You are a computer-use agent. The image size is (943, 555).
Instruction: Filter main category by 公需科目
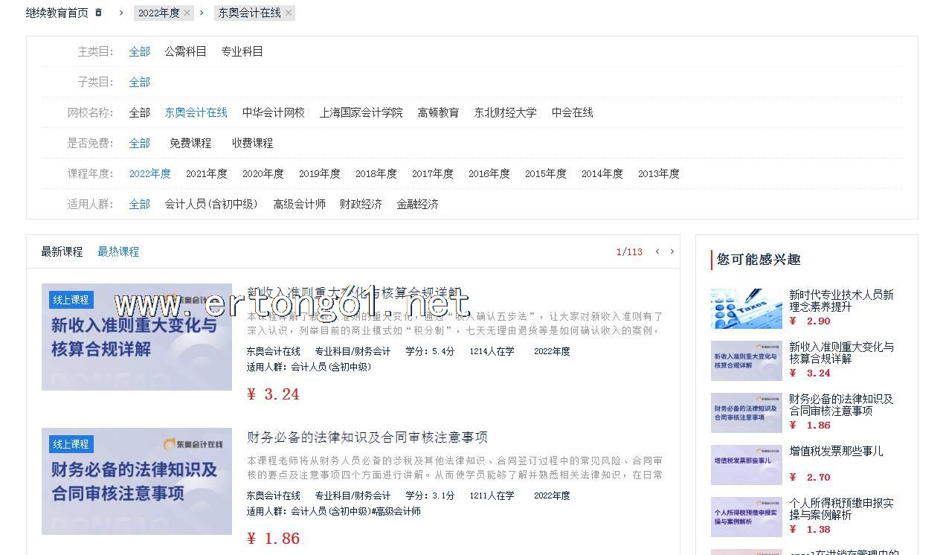point(185,51)
